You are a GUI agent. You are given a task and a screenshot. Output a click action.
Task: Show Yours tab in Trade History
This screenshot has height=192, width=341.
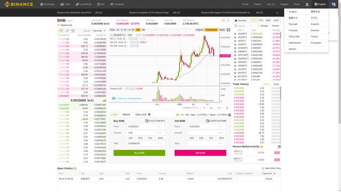(276, 84)
